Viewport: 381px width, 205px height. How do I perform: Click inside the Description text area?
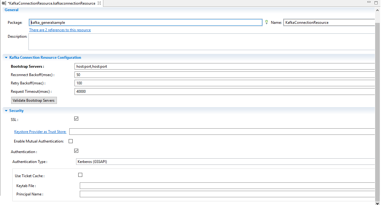tap(202, 42)
